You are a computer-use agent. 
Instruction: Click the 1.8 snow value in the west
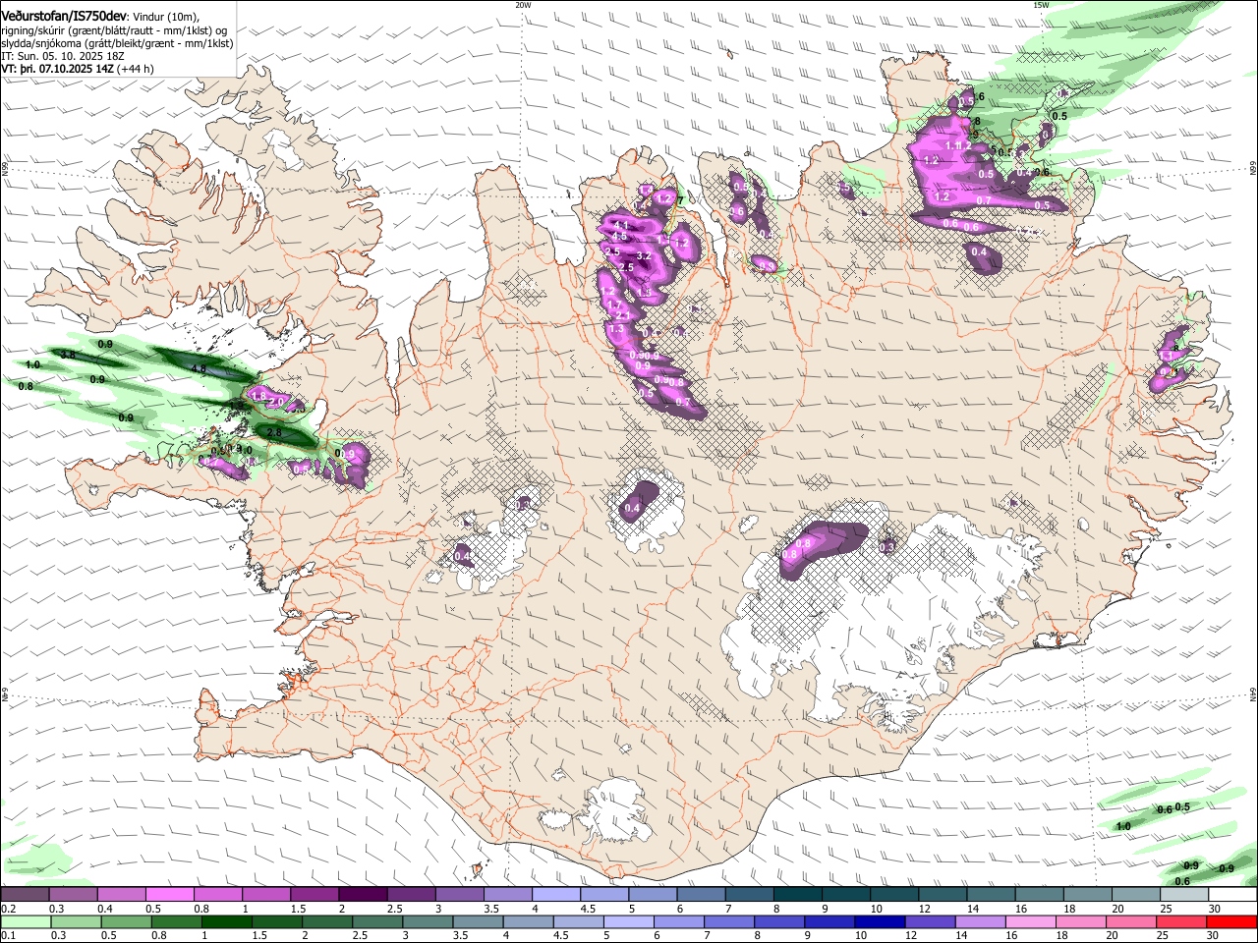(x=258, y=395)
